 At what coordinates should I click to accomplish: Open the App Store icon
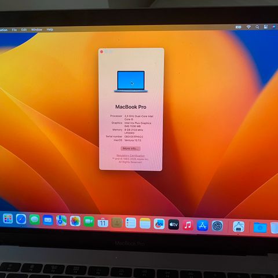[x=202, y=225]
